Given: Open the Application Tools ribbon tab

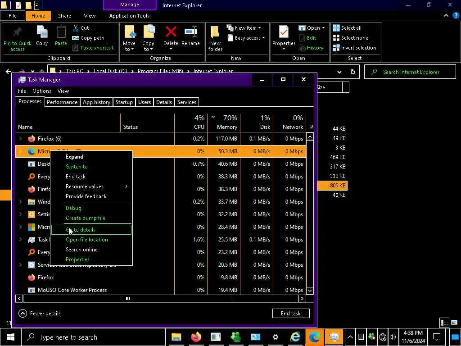Looking at the screenshot, I should [129, 16].
